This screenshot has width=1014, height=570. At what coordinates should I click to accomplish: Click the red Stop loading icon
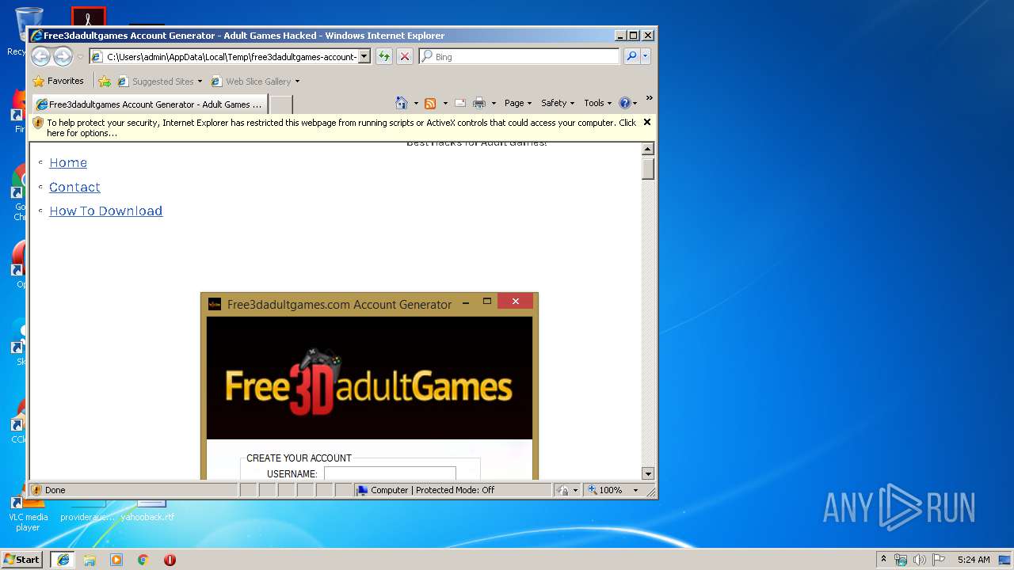pyautogui.click(x=405, y=56)
